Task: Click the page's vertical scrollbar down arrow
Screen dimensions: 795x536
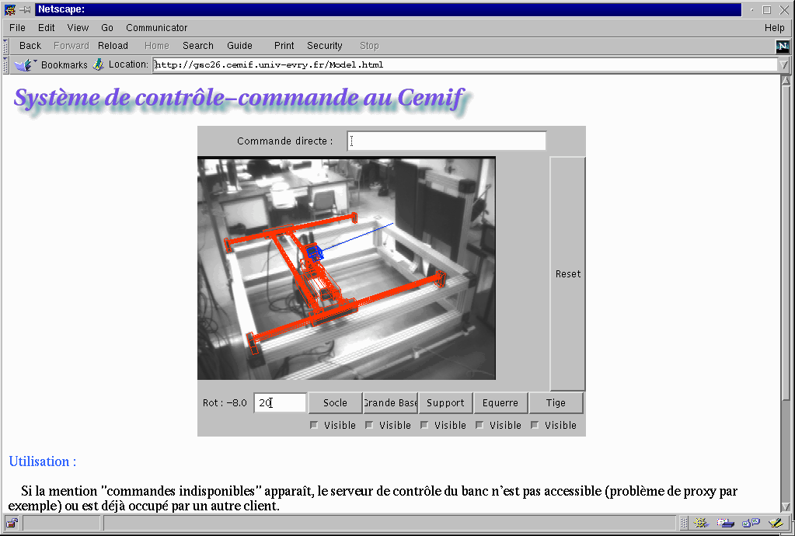Action: click(x=786, y=506)
